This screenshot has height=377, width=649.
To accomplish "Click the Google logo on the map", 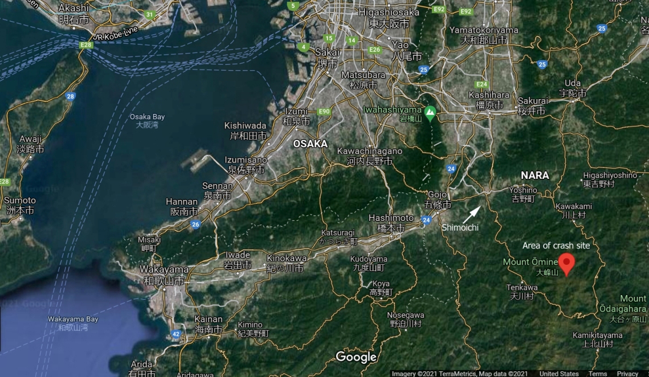I will pos(356,357).
